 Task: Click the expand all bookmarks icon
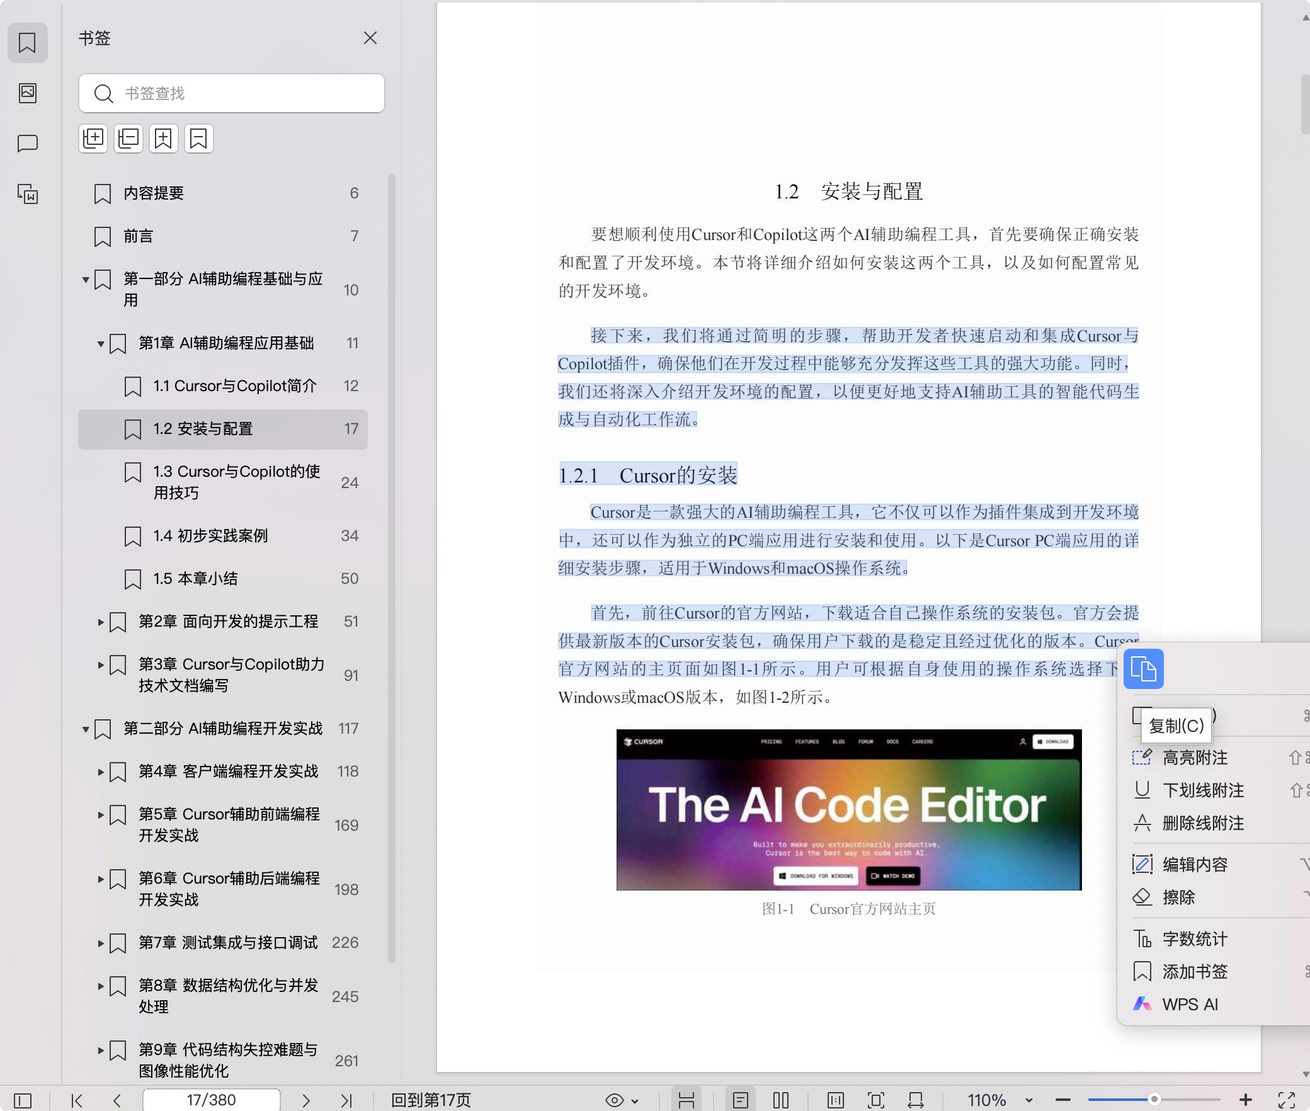93,139
